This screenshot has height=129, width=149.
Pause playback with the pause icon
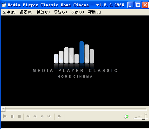point(12,116)
